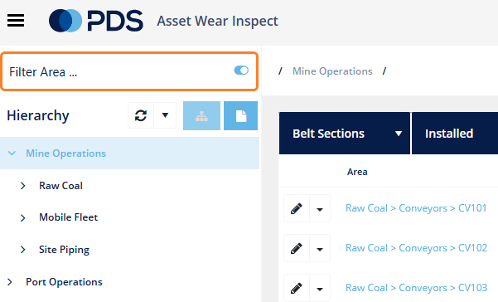Open Raw Coal > Conveyors > CV101 link
The image size is (498, 302).
click(416, 208)
